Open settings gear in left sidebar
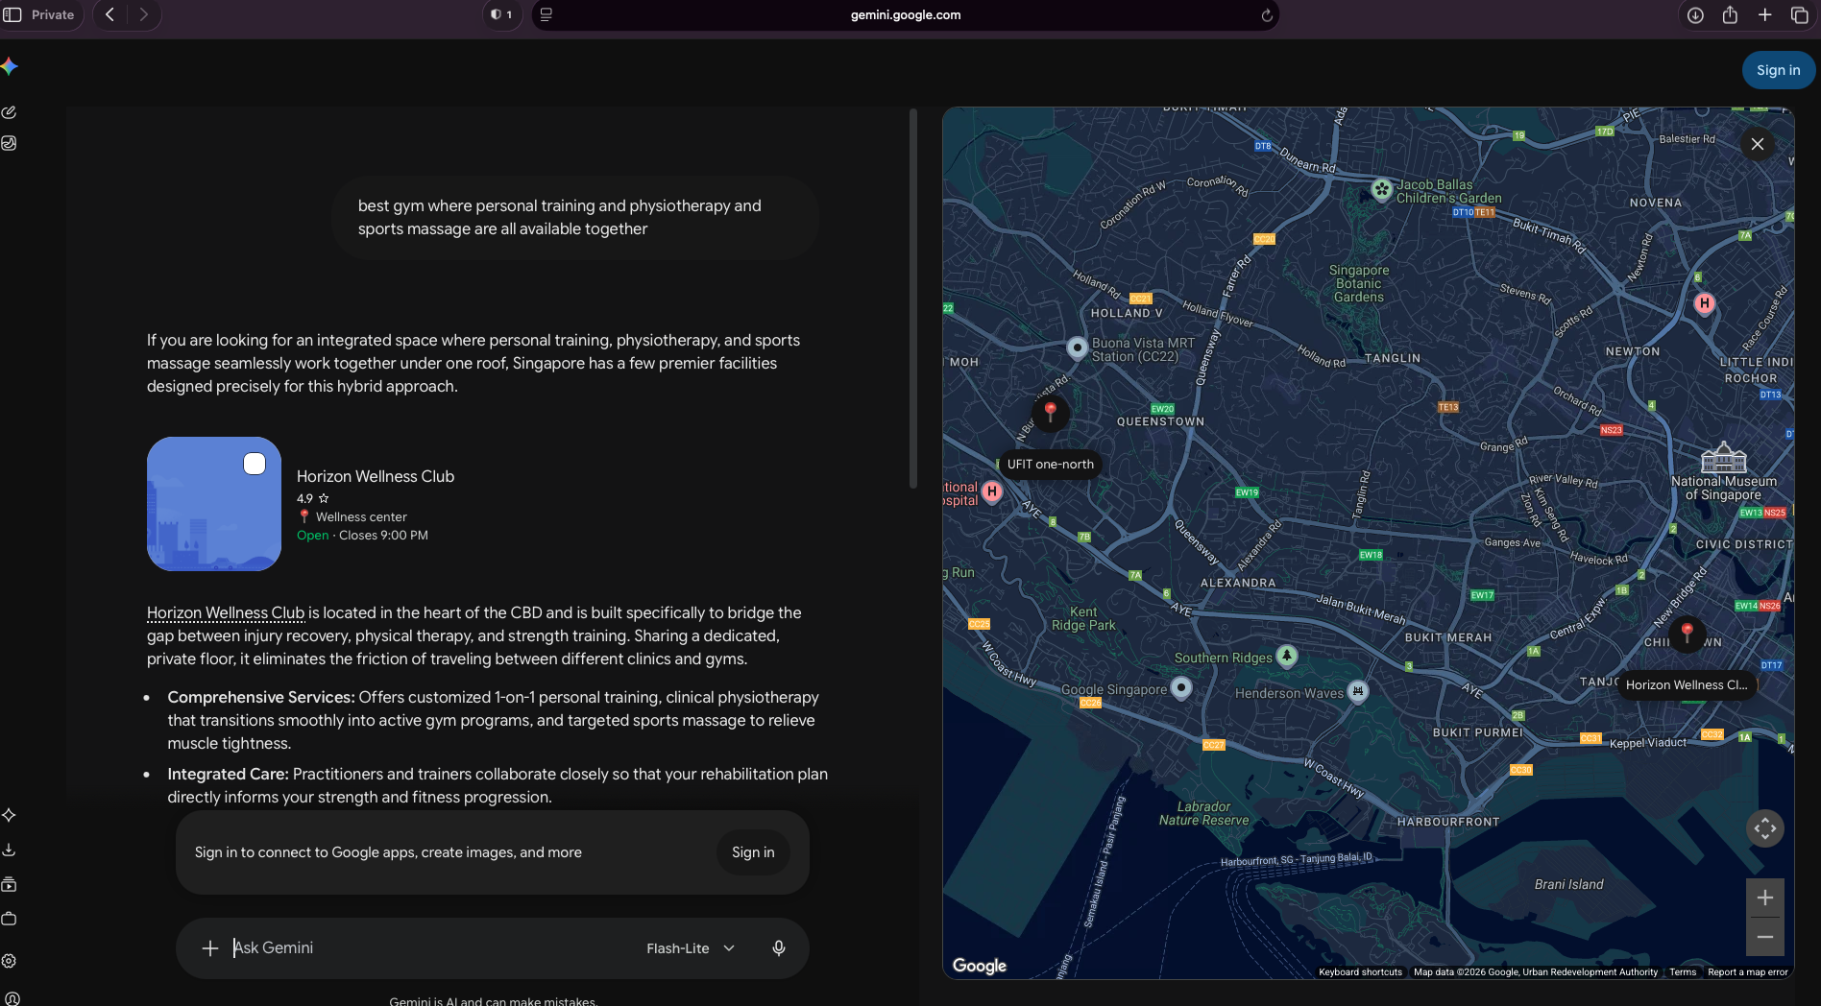Screen dimensions: 1821x1006 (9, 961)
